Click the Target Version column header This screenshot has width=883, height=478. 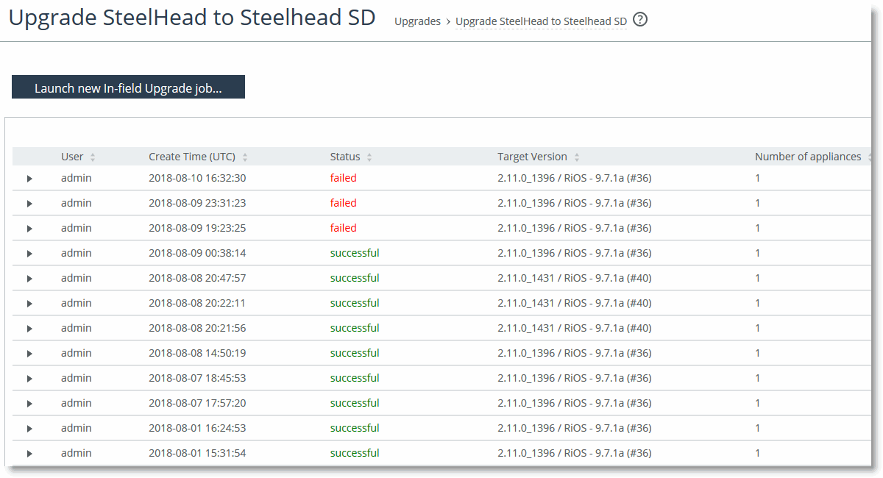pyautogui.click(x=532, y=157)
